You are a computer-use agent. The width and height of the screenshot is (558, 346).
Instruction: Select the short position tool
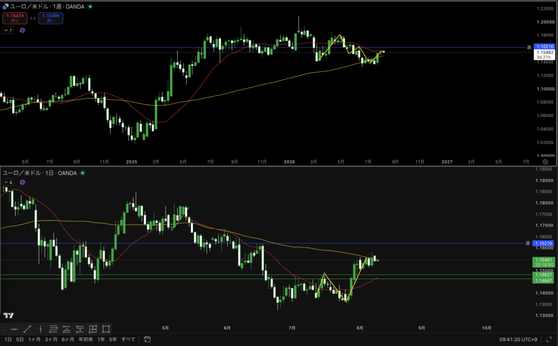(80, 329)
